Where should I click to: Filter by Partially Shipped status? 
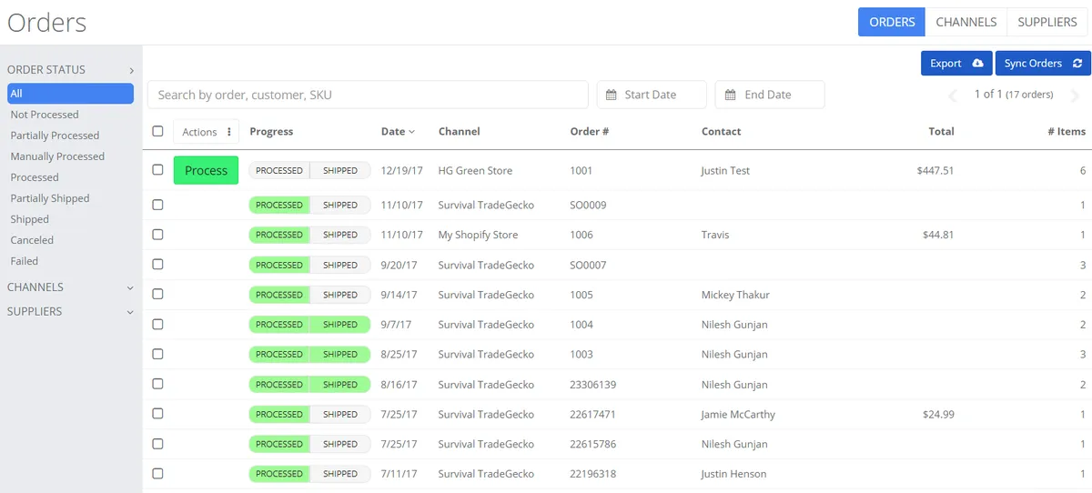50,198
